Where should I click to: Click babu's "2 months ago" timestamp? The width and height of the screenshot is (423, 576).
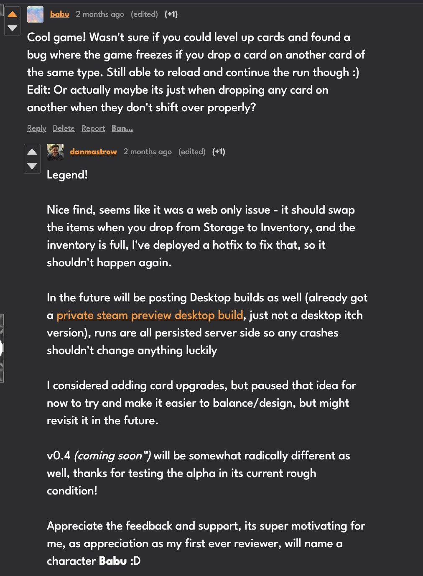coord(100,14)
